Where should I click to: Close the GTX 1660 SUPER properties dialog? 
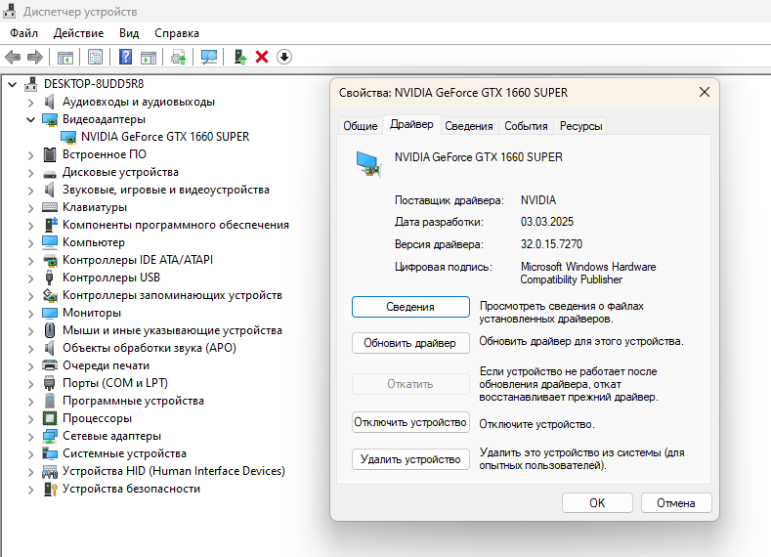tap(705, 92)
